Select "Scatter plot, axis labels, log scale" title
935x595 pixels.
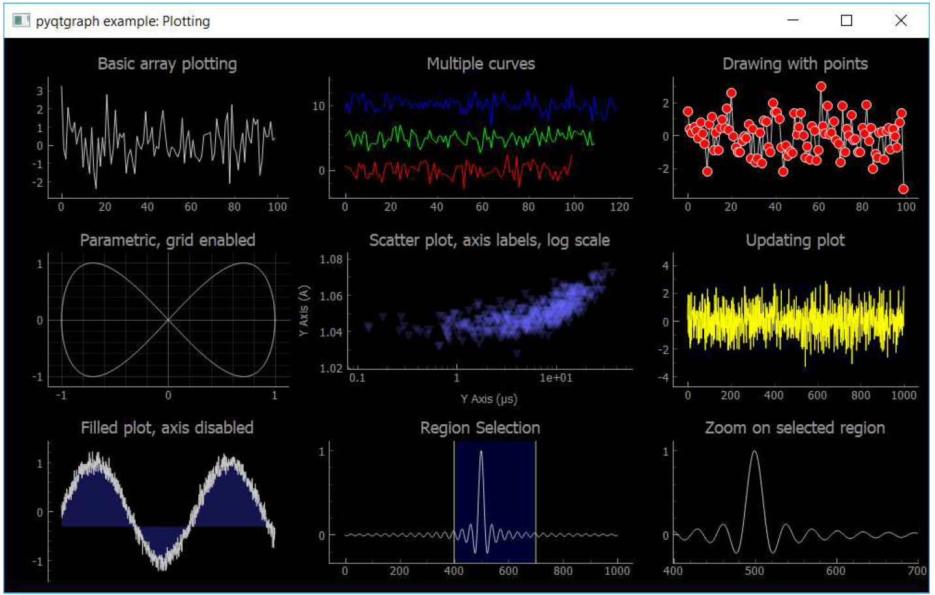(x=489, y=240)
